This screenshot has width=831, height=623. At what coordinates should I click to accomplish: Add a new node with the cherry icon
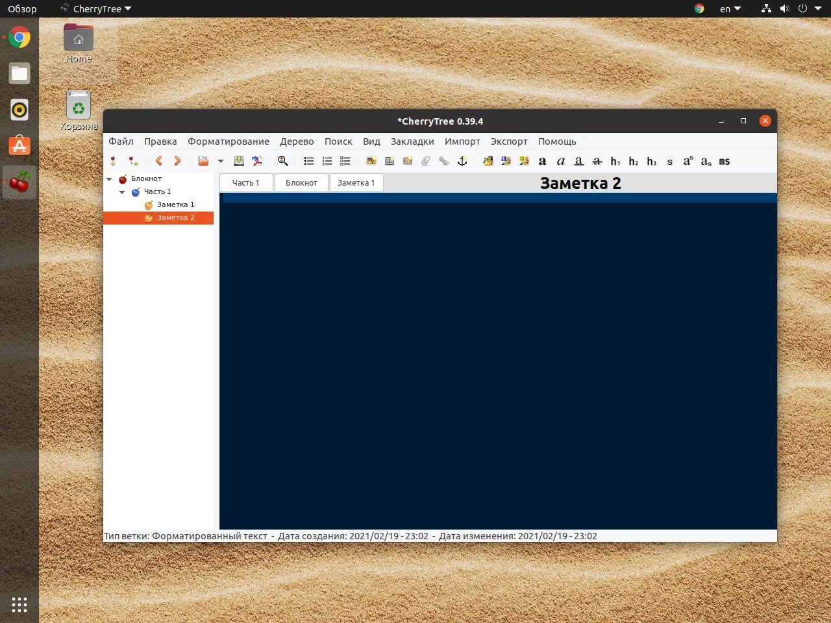(114, 161)
